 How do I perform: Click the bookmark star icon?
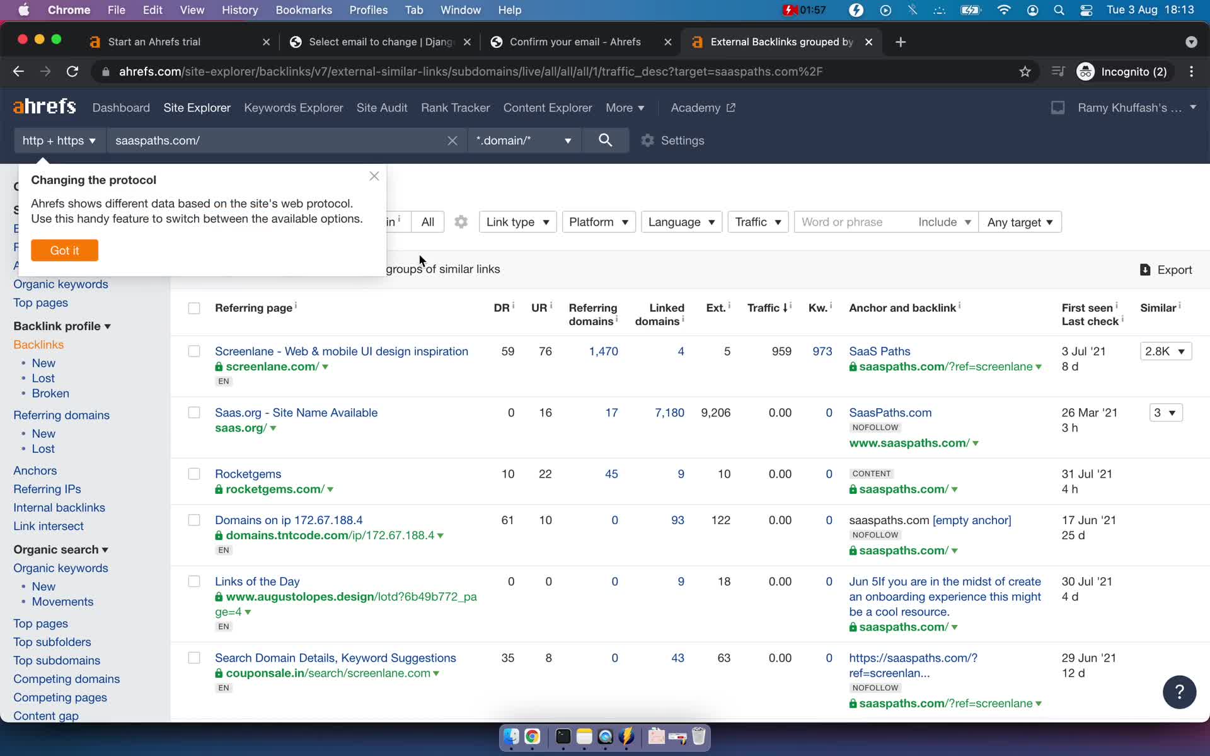(x=1025, y=71)
